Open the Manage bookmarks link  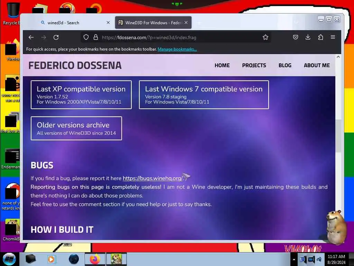click(x=177, y=49)
